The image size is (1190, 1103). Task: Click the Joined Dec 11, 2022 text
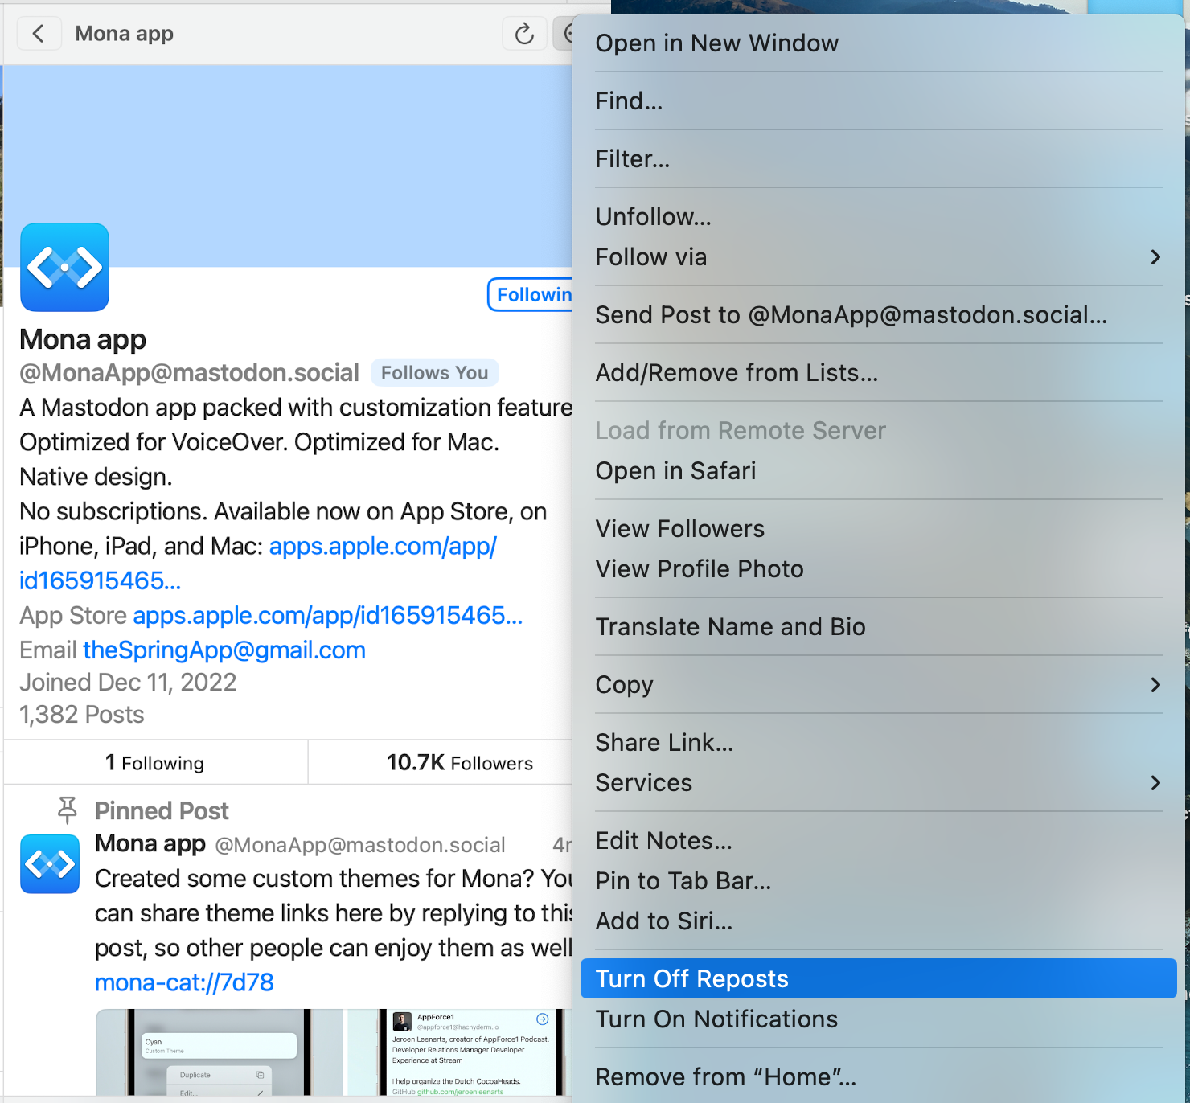tap(128, 683)
